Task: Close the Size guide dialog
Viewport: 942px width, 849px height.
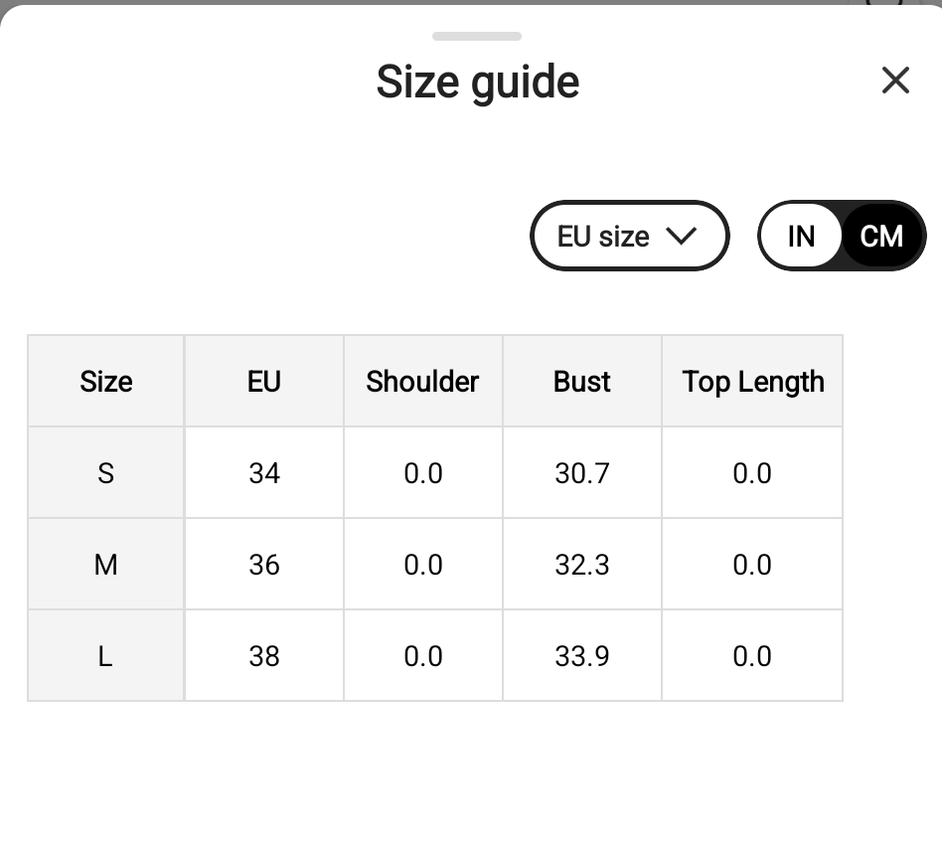Action: pyautogui.click(x=895, y=81)
